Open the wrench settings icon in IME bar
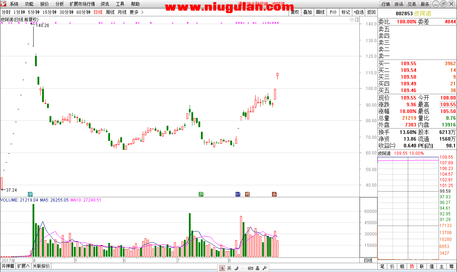Image resolution: width=457 pixels, height=272 pixels. coord(264,268)
